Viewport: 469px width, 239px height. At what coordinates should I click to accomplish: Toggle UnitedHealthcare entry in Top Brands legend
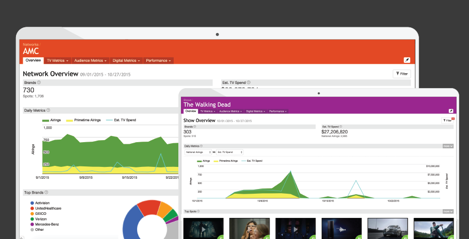pos(46,208)
